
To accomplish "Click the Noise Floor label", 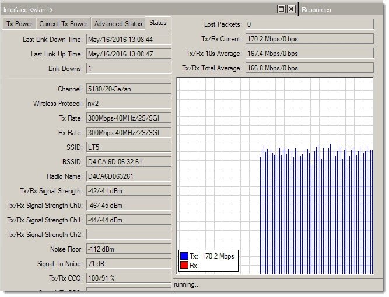I will (66, 249).
